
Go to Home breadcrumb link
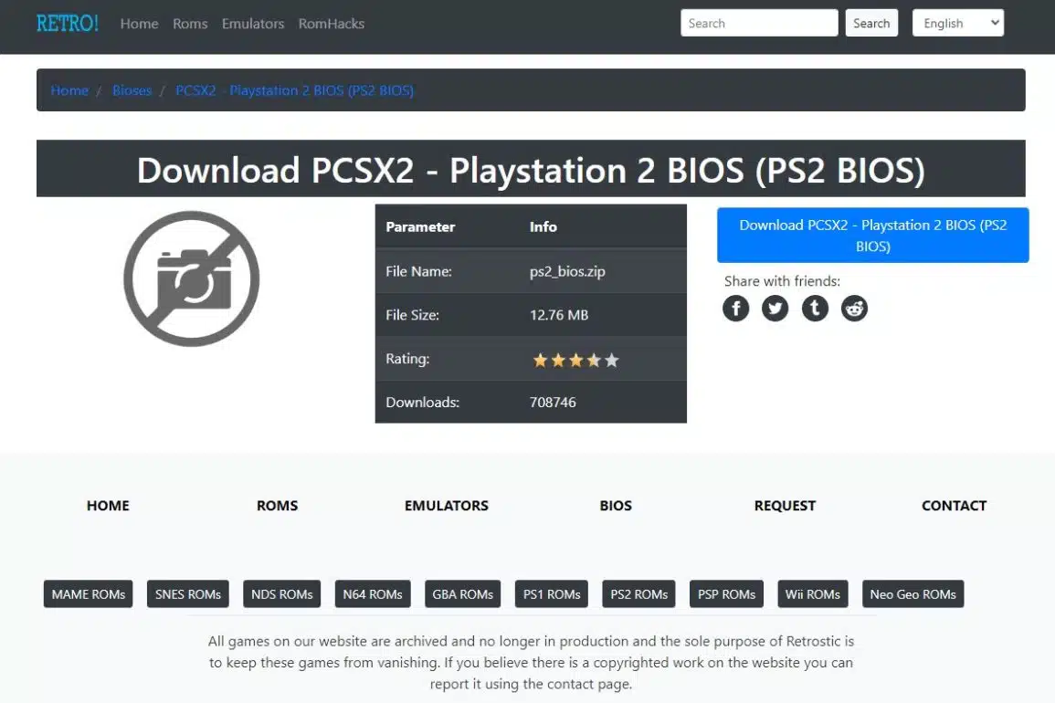tap(69, 90)
